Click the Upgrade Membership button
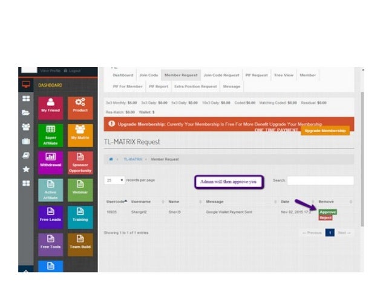386x289 pixels. (325, 131)
